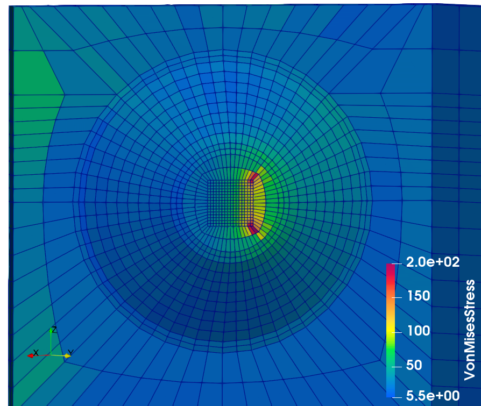
Task: Click the 5.5e+00 legend minimum label
Action: point(433,396)
